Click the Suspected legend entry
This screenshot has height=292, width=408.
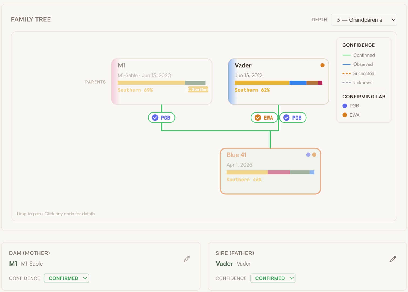[x=358, y=74]
